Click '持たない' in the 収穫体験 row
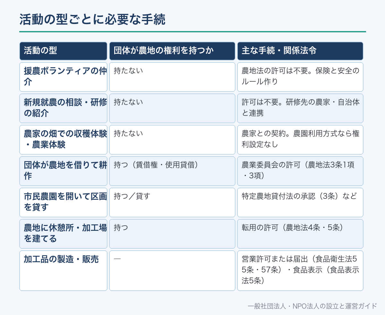 (172, 140)
